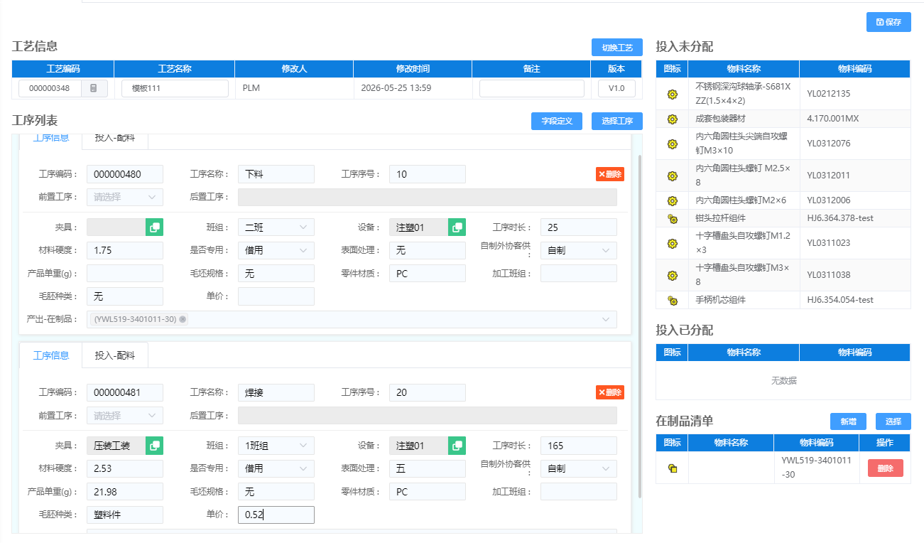Screen dimensions: 924x543
Task: Click gear icon for 成套包装器材 row
Action: 672,119
